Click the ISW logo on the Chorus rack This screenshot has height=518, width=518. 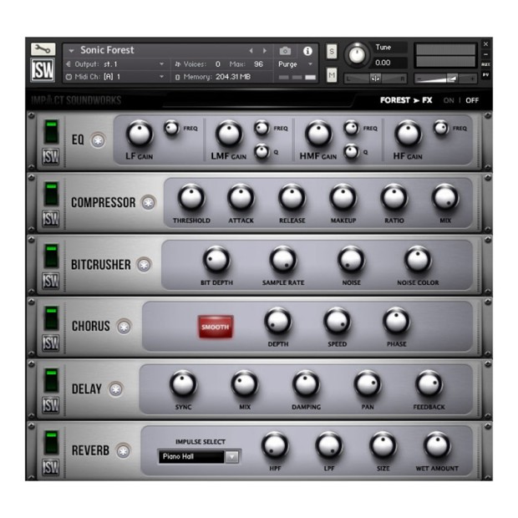pyautogui.click(x=50, y=343)
